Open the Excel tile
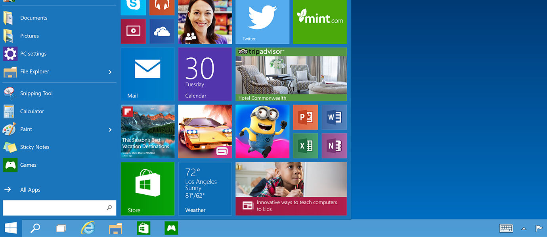Viewport: 547px width, 237px height. pyautogui.click(x=306, y=146)
